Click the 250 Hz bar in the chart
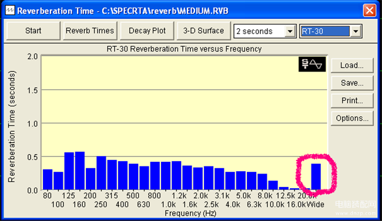 pyautogui.click(x=101, y=173)
